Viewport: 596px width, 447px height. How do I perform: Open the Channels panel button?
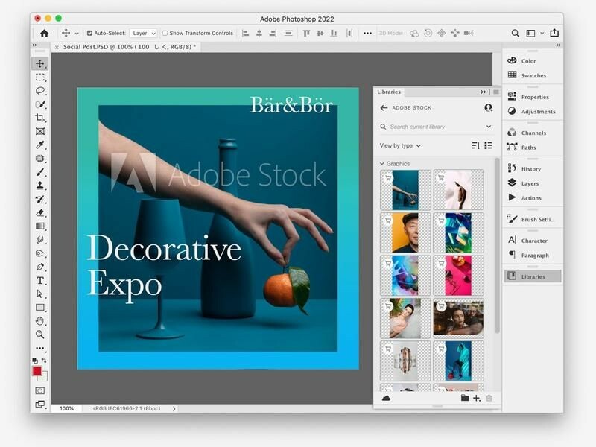(x=533, y=133)
